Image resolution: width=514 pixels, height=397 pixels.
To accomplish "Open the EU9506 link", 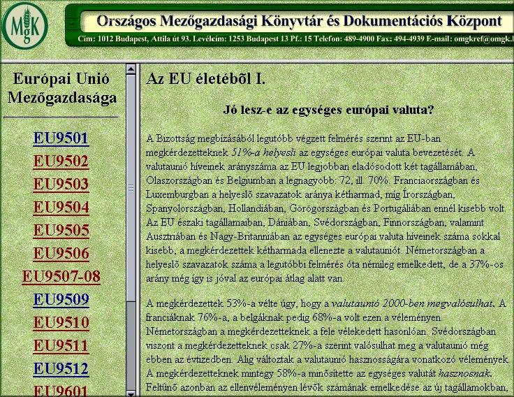I will pos(61,253).
